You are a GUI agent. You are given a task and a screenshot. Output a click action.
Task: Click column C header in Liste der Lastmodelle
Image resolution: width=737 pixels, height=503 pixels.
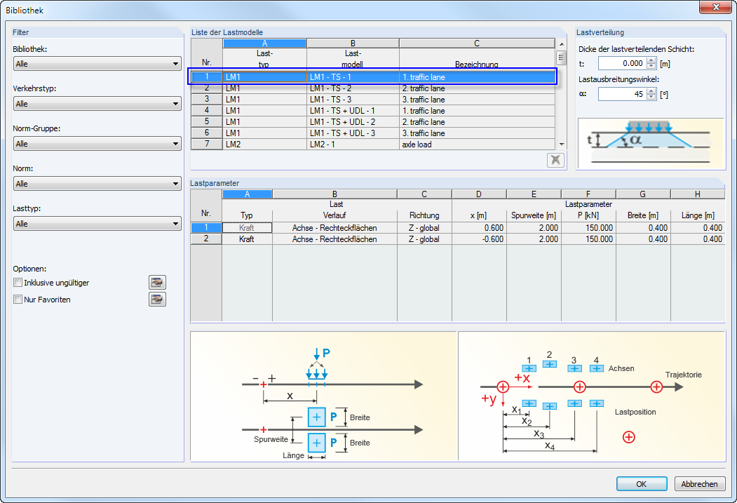coord(477,43)
